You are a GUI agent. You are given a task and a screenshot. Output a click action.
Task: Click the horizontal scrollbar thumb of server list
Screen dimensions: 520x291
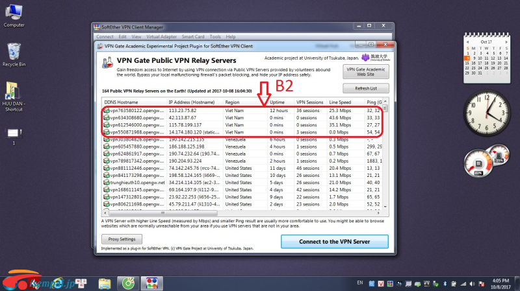[162, 213]
